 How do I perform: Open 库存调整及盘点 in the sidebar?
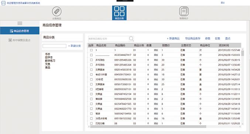click(x=20, y=40)
